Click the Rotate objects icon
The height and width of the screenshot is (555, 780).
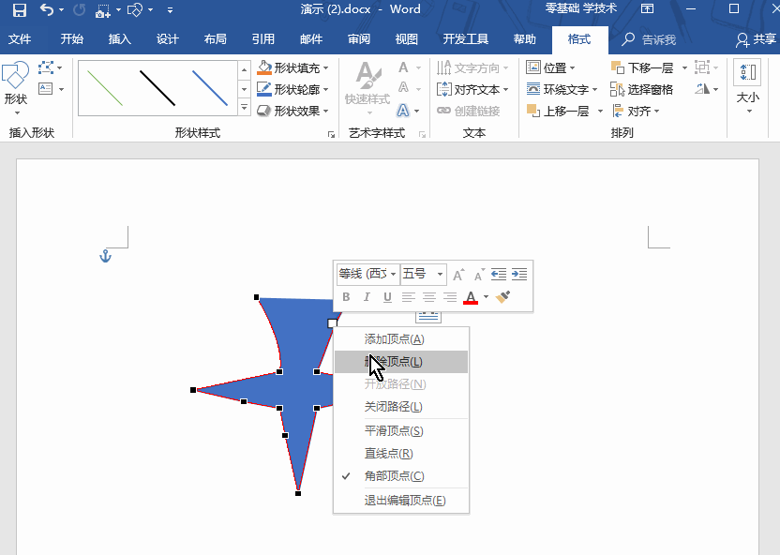[x=702, y=89]
